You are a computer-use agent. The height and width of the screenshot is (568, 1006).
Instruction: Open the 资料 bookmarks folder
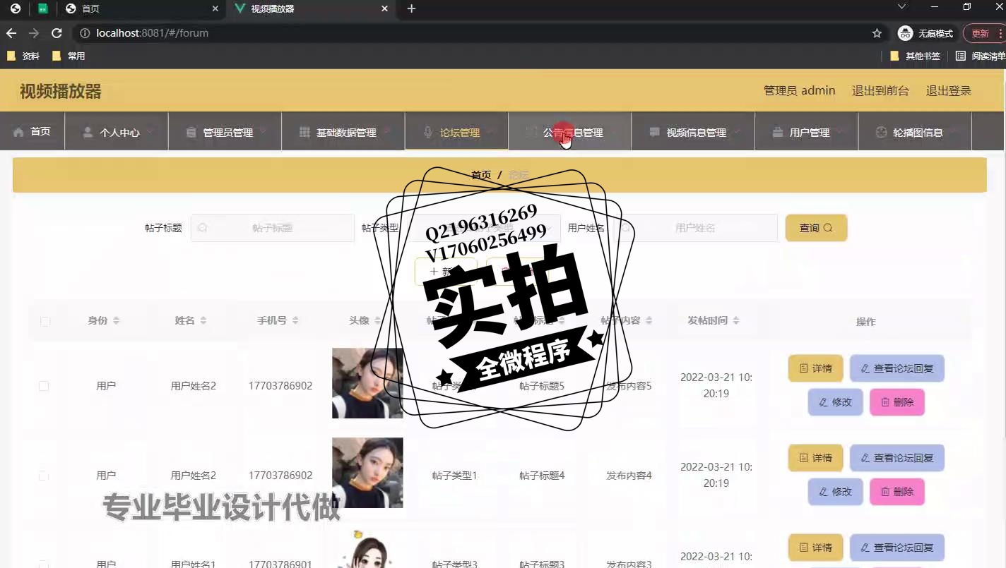23,56
